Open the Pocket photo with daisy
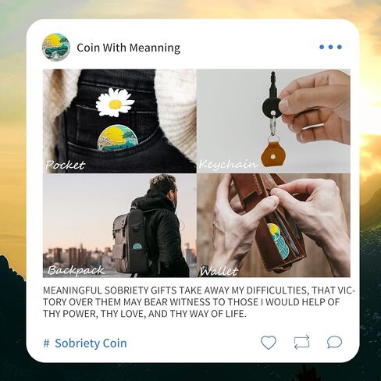The width and height of the screenshot is (381, 381). 119,121
